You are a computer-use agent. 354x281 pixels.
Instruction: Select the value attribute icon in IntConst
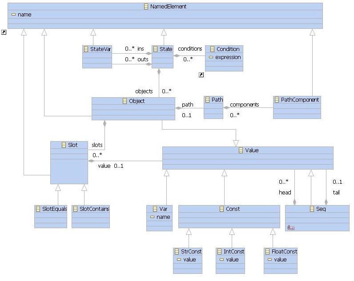[222, 260]
